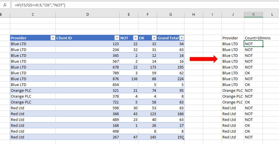Select column K header
The height and width of the screenshot is (144, 279).
[x=253, y=15]
